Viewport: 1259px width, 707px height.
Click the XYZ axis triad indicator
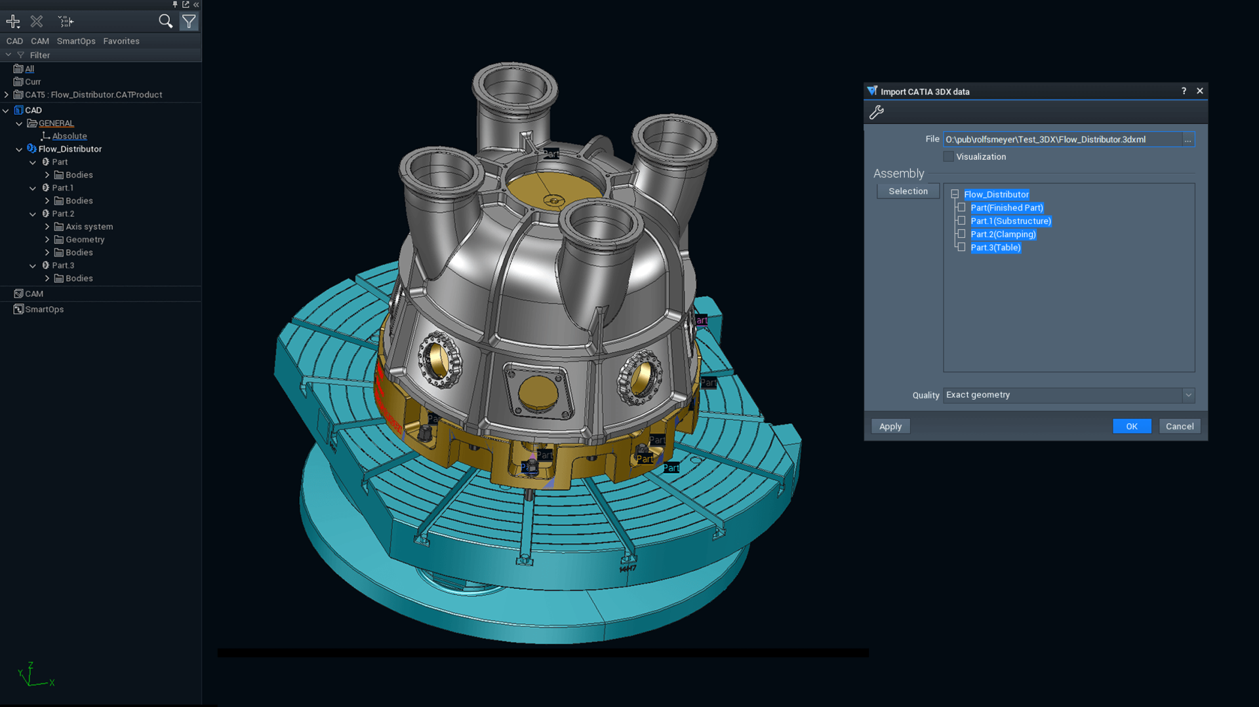point(36,675)
